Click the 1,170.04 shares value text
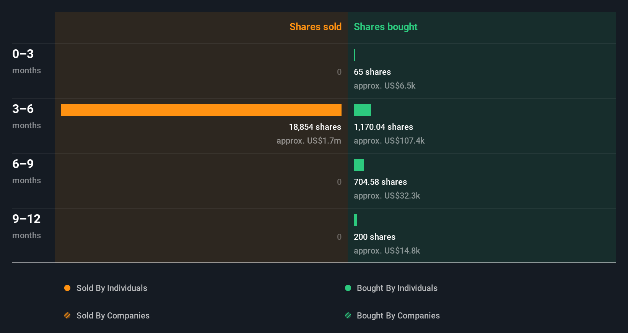The width and height of the screenshot is (628, 333). (383, 127)
